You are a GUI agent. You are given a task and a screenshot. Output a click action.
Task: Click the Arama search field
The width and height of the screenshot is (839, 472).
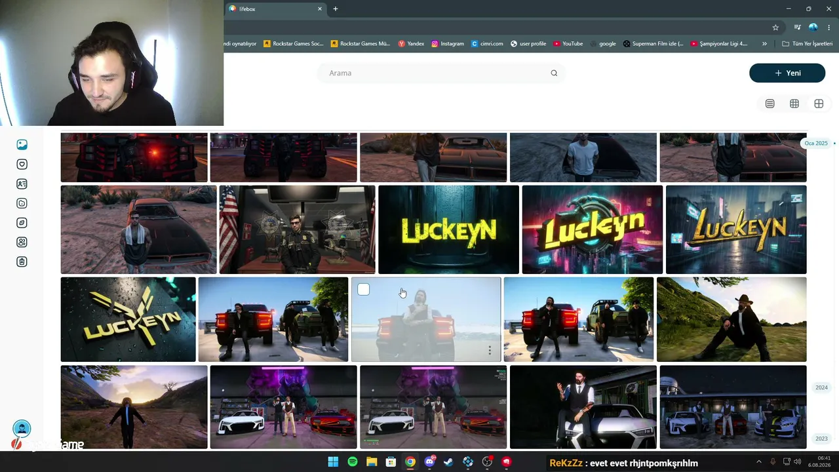click(440, 73)
